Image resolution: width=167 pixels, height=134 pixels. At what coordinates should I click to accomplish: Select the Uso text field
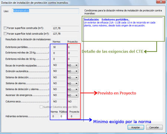pyautogui.click(x=46, y=11)
